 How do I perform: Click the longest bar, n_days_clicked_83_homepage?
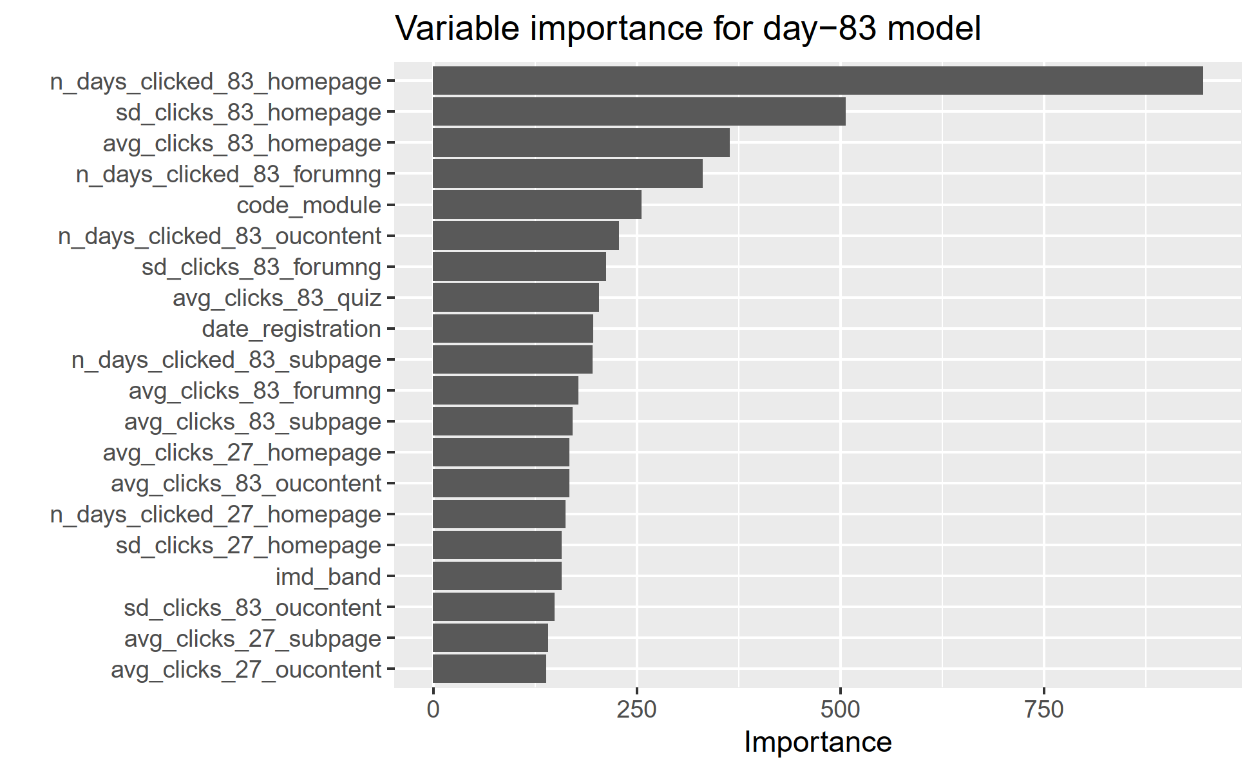(817, 81)
